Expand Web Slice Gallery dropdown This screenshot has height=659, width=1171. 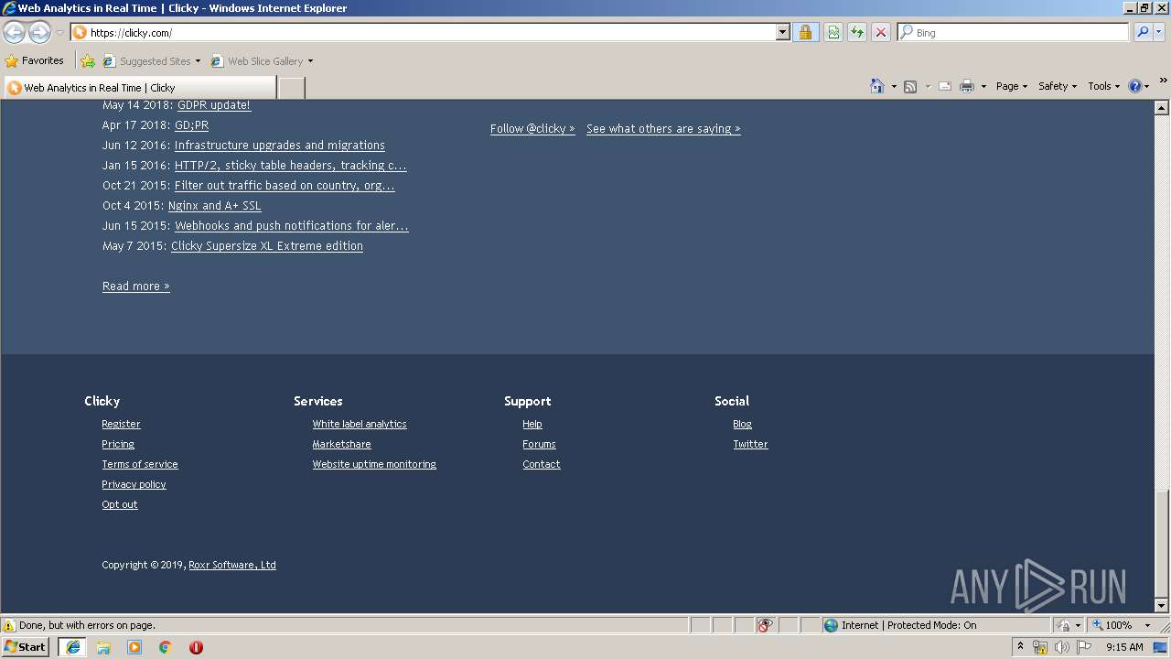[x=310, y=61]
